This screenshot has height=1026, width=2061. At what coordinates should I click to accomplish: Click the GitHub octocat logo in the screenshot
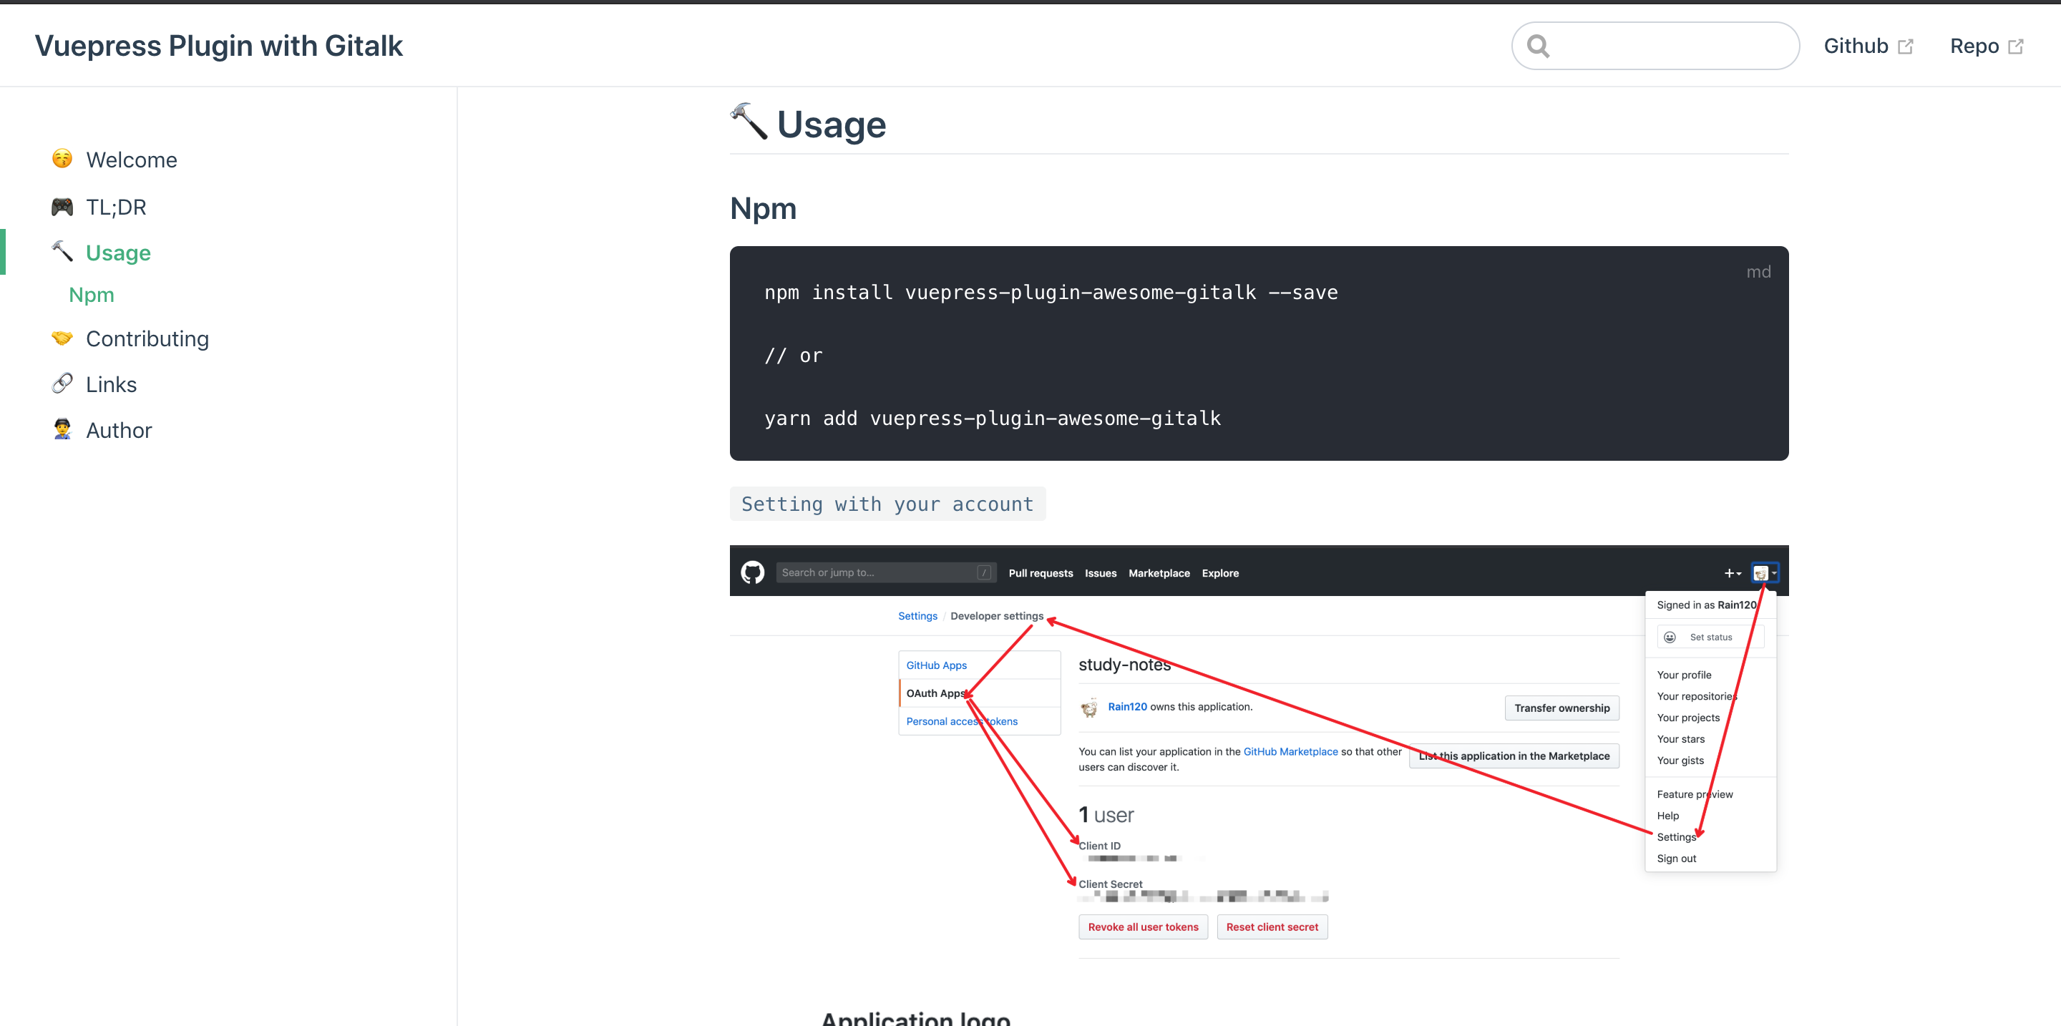(x=752, y=572)
